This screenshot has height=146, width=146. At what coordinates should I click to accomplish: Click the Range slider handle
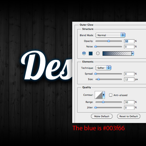tap(103, 102)
